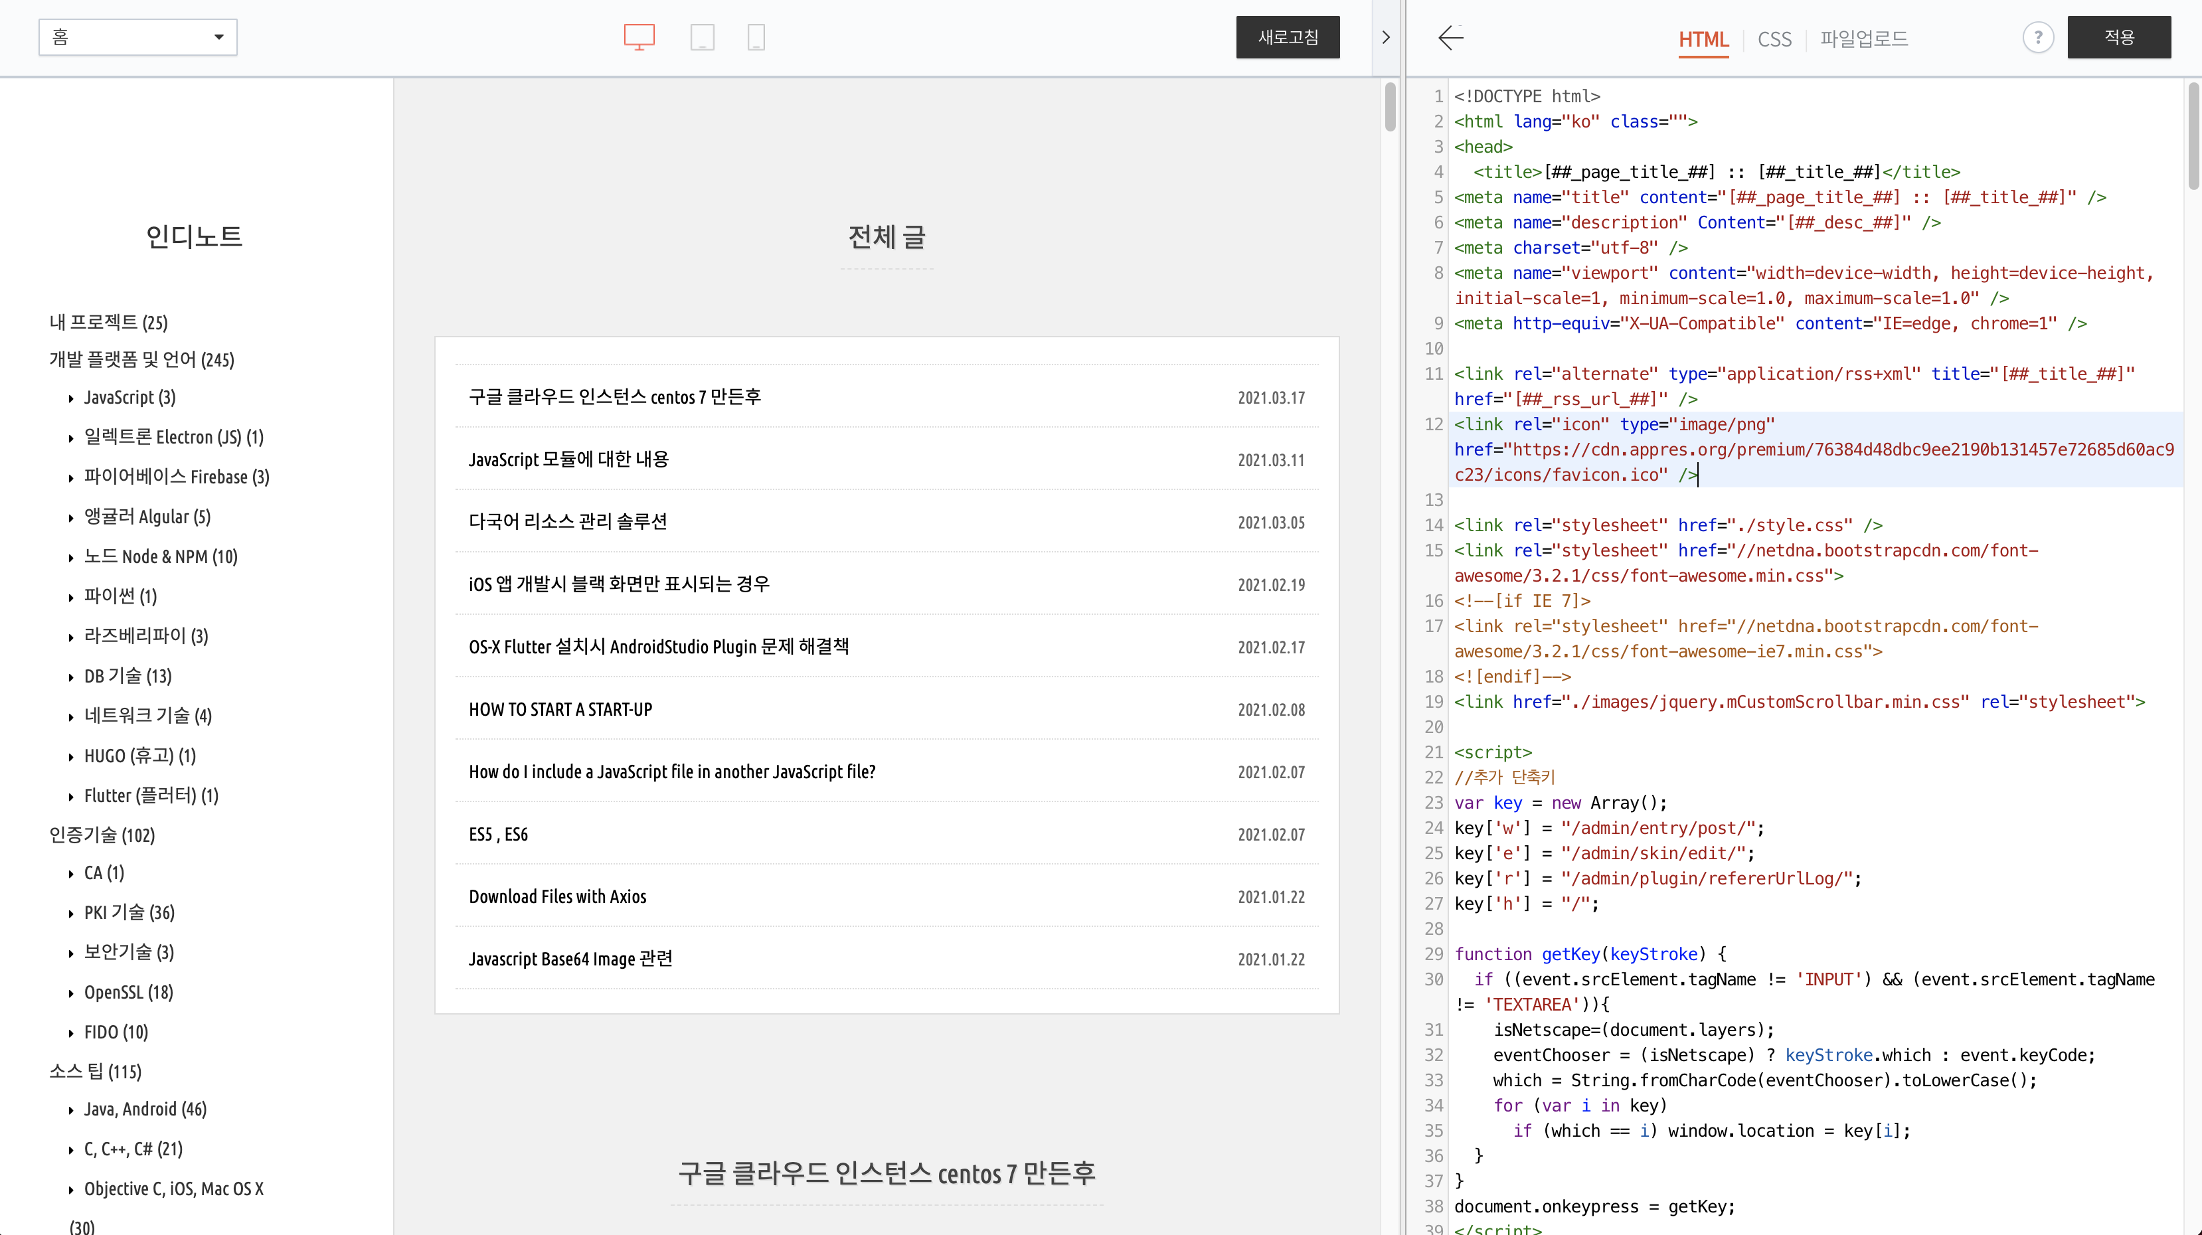The height and width of the screenshot is (1235, 2202).
Task: Open the 홈 page selector dropdown
Action: click(128, 37)
